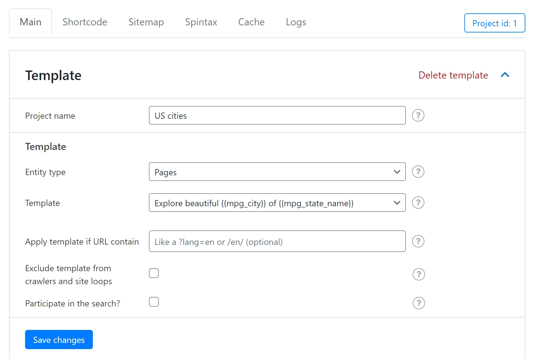Show help for Participate in the search
The height and width of the screenshot is (359, 534).
click(x=419, y=303)
